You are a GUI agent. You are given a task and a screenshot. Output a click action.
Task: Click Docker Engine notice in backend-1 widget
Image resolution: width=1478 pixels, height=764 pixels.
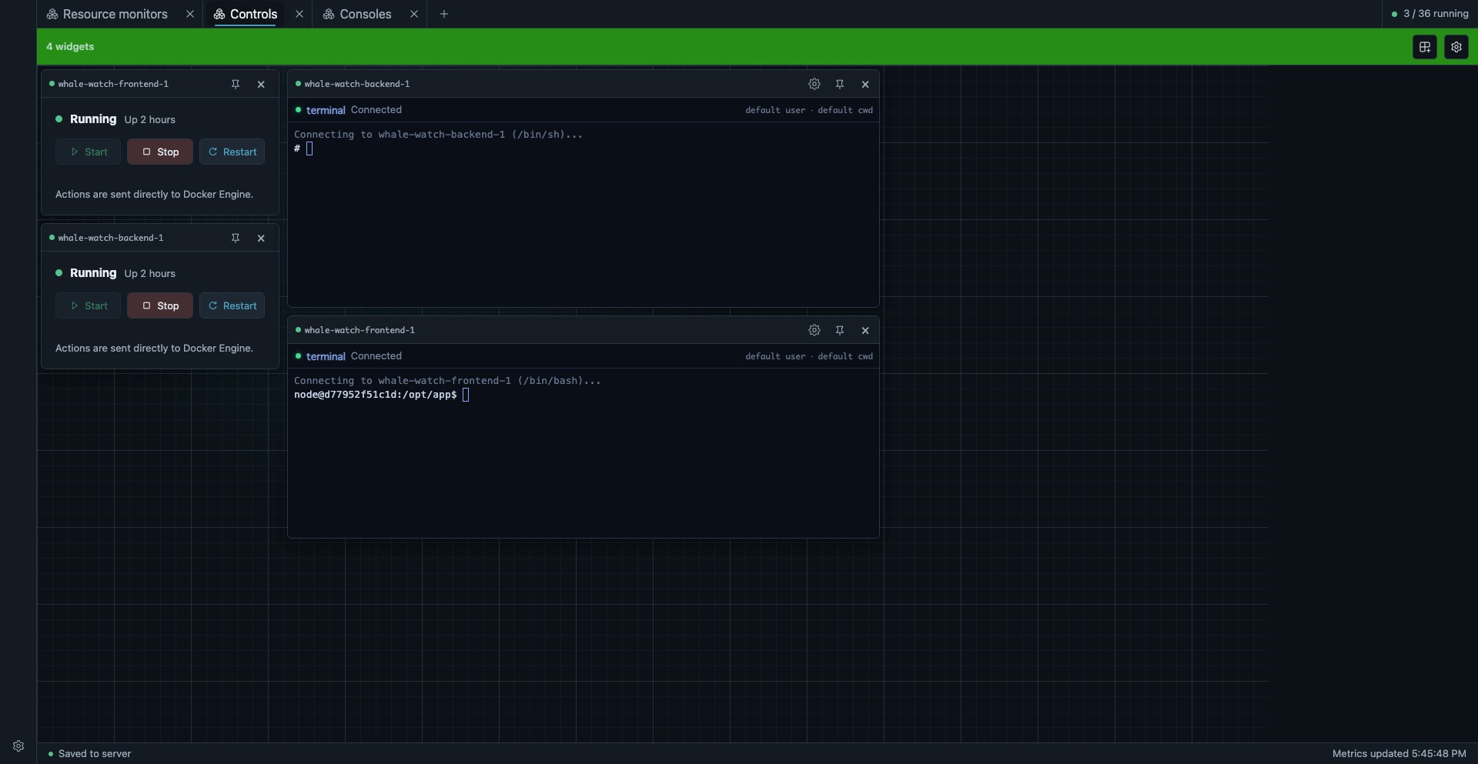pyautogui.click(x=154, y=349)
